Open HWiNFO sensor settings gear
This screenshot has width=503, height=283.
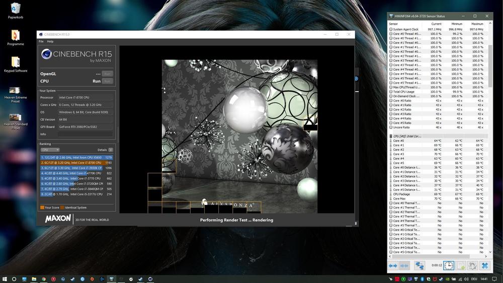472,265
